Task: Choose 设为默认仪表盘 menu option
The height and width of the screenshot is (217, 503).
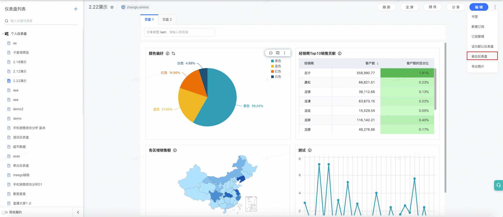Action: [482, 47]
